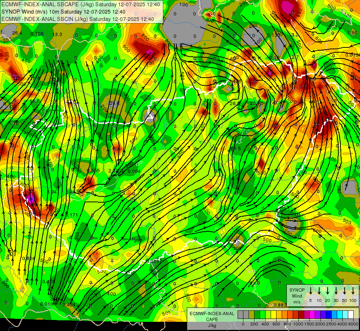Viewport: 360px width, 331px height.
Task: Click the 30 m/s wind arrow in SYNOP legend
Action: click(336, 291)
